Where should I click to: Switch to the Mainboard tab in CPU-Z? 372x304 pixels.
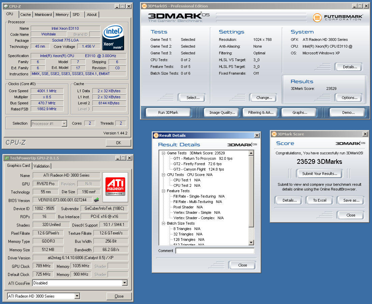43,15
